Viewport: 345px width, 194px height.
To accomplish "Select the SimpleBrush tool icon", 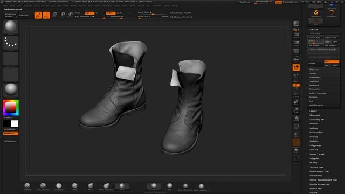I will (316, 13).
